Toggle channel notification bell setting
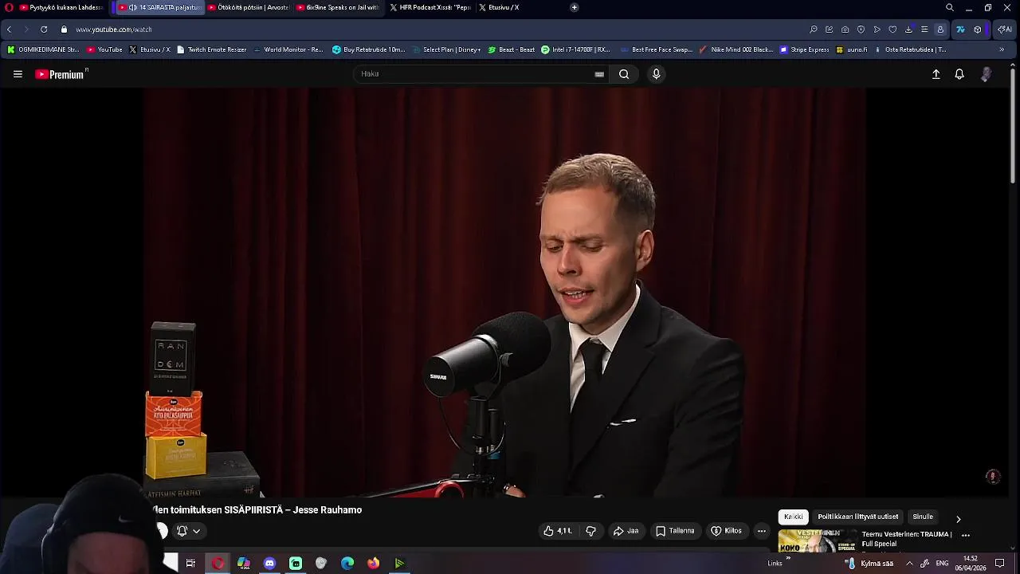Image resolution: width=1020 pixels, height=574 pixels. pyautogui.click(x=188, y=531)
